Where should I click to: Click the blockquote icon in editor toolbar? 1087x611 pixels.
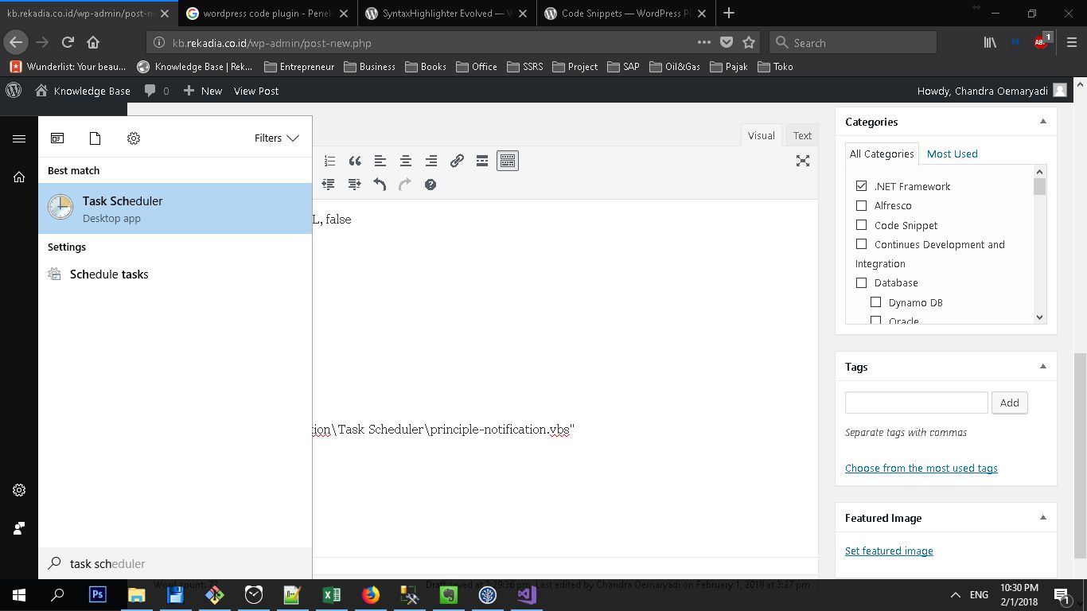point(355,161)
